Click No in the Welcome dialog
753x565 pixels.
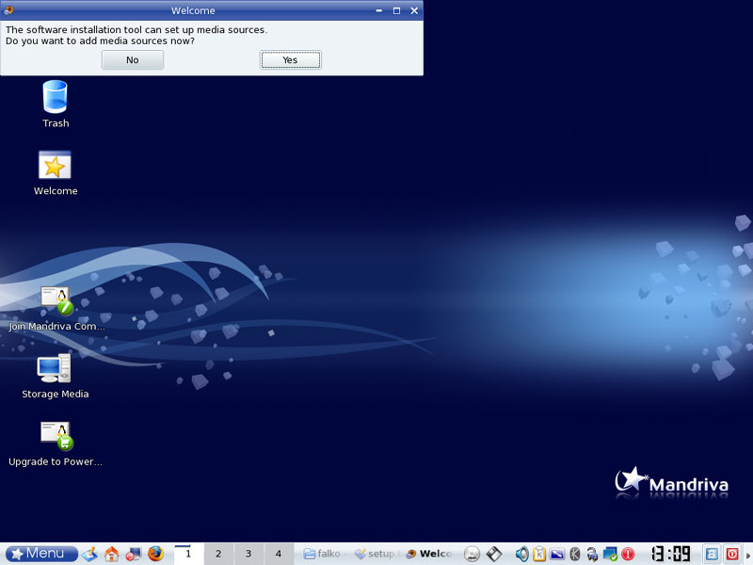133,60
